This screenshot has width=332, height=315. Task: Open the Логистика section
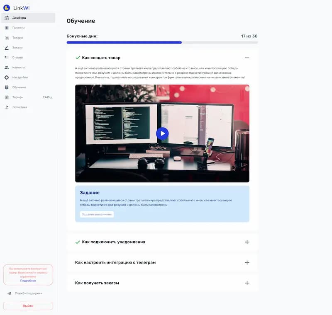coord(28,107)
